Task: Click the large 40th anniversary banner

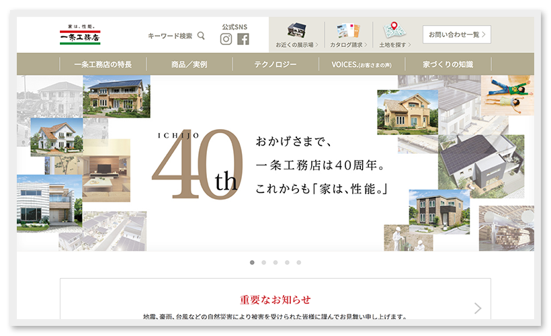Action: point(275,165)
